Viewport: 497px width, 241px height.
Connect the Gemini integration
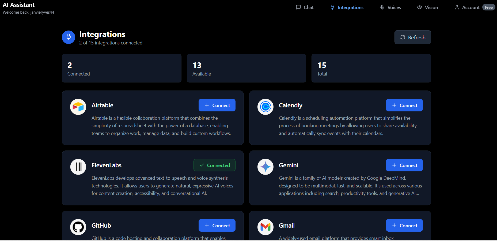[404, 165]
